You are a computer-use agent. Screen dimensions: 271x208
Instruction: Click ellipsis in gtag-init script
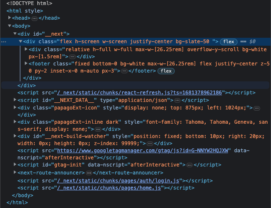click(190, 165)
